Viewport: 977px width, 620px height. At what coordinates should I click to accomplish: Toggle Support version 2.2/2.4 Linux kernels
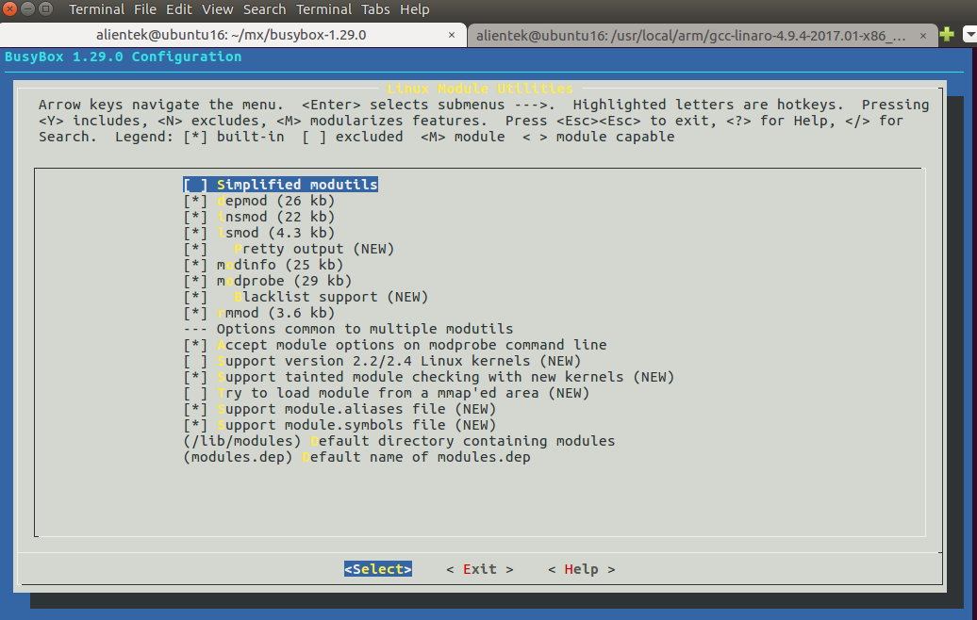pyautogui.click(x=382, y=361)
